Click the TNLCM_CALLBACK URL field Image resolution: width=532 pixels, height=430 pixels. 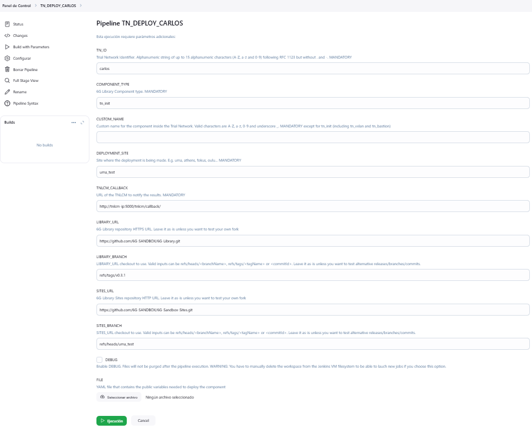tap(313, 206)
